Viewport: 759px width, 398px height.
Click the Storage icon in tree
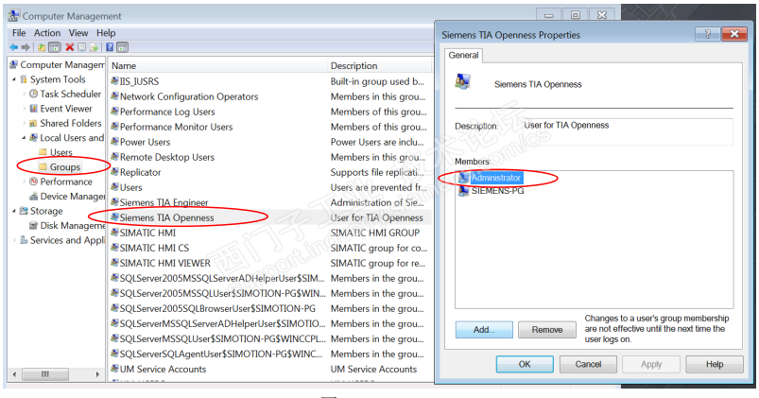click(x=24, y=211)
